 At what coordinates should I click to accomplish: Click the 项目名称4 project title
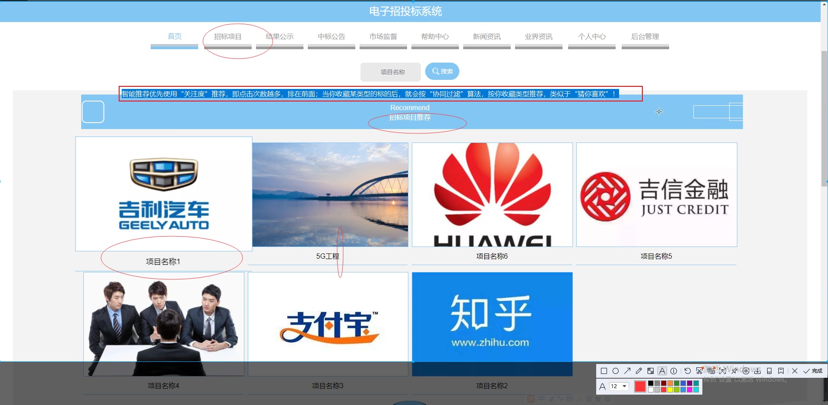pos(164,386)
